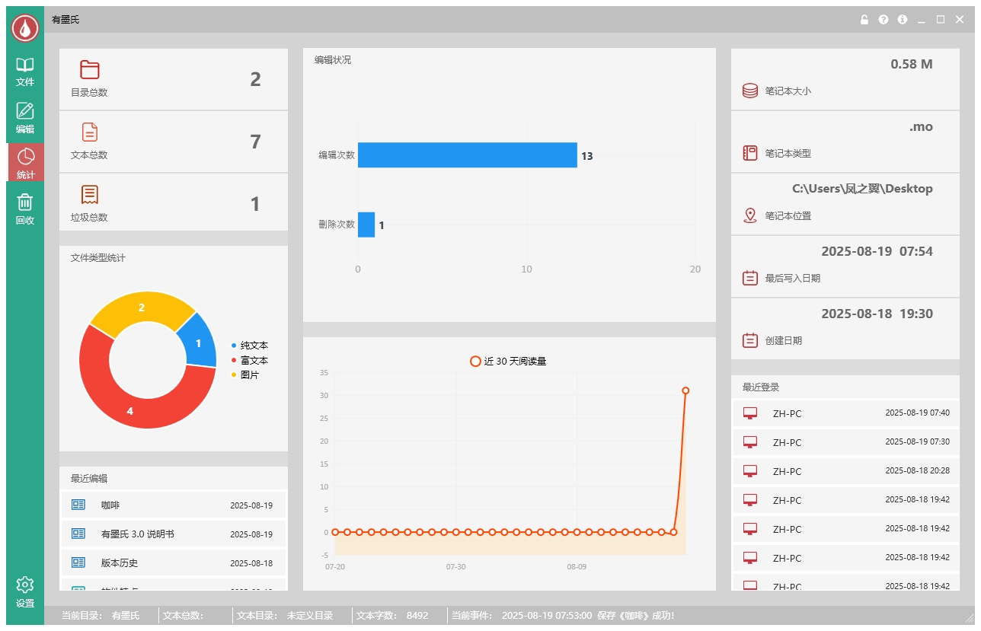The height and width of the screenshot is (631, 981).
Task: Click the info icon in title bar
Action: coord(903,20)
